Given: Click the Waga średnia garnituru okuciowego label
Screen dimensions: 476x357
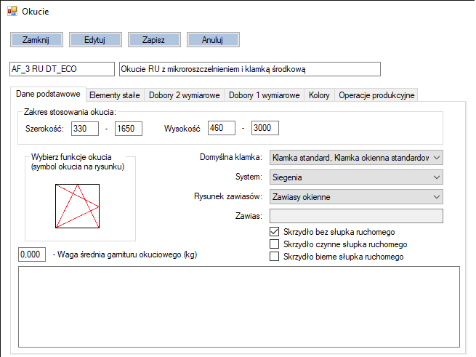Looking at the screenshot, I should click(125, 254).
